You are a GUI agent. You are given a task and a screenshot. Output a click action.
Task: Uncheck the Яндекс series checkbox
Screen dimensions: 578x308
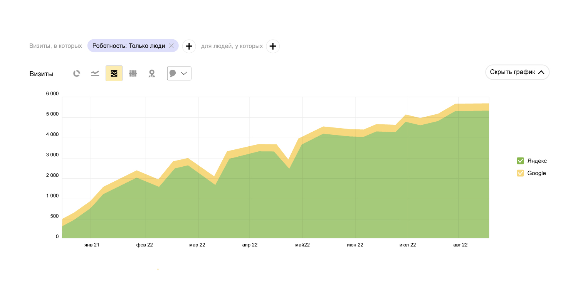[x=520, y=161]
